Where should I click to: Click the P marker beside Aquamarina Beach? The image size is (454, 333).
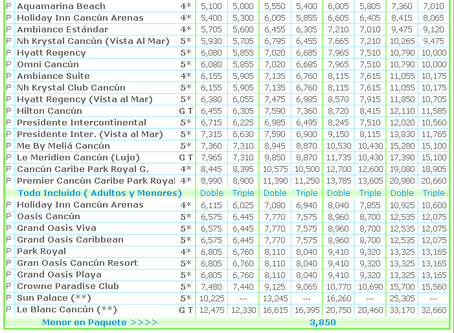8,6
